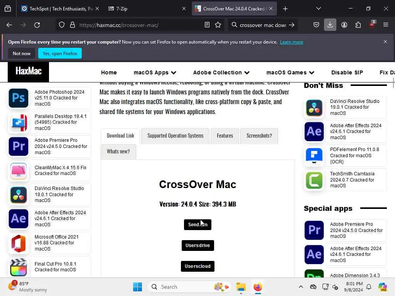Open Adobe Premiere Pro link in left sidebar
Viewport: 395px width, 296px height.
pos(61,146)
